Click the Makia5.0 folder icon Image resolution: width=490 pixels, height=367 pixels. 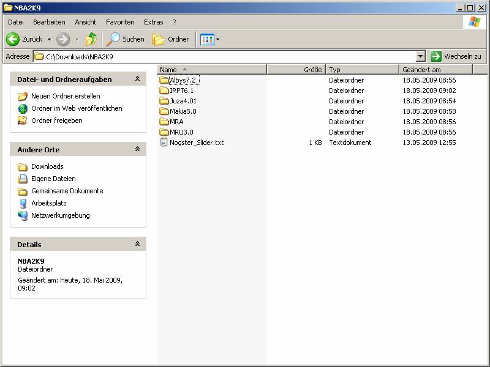[x=164, y=111]
